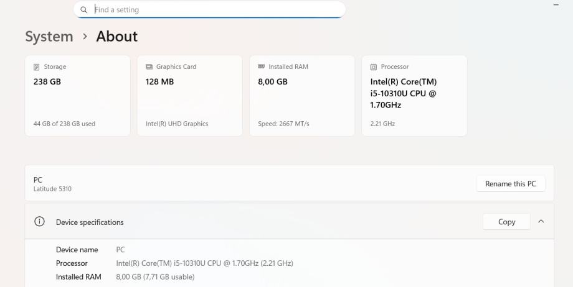Click the Storage card icon

(36, 67)
